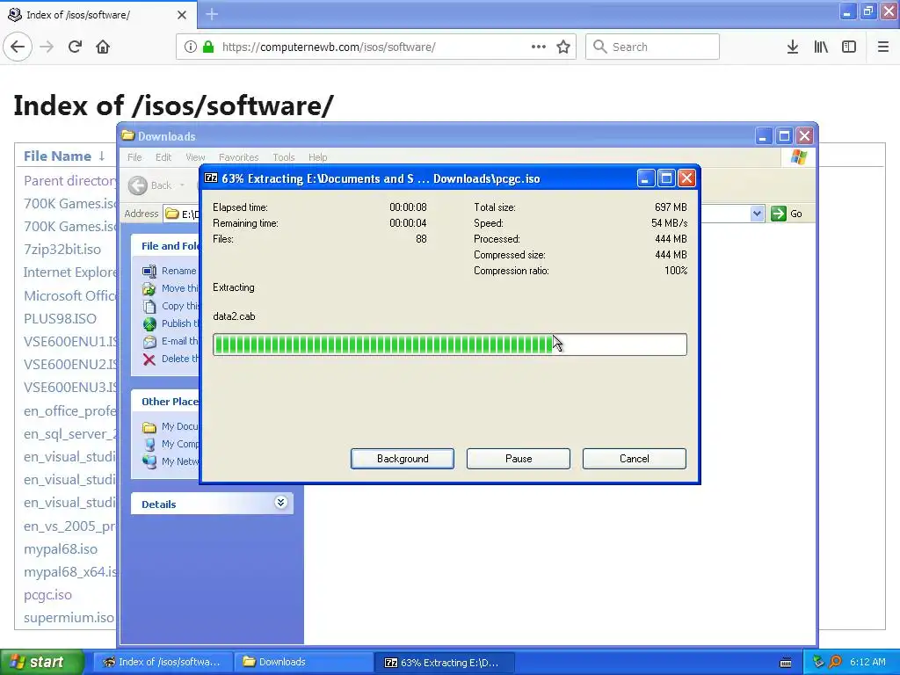Pause the 7-Zip extraction
This screenshot has height=675, width=900.
pyautogui.click(x=519, y=459)
